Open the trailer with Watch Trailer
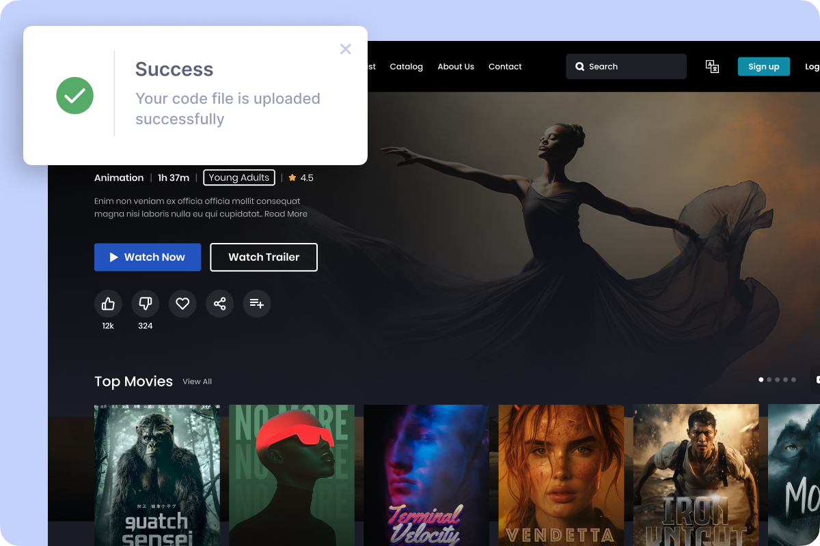The width and height of the screenshot is (820, 546). pyautogui.click(x=264, y=257)
